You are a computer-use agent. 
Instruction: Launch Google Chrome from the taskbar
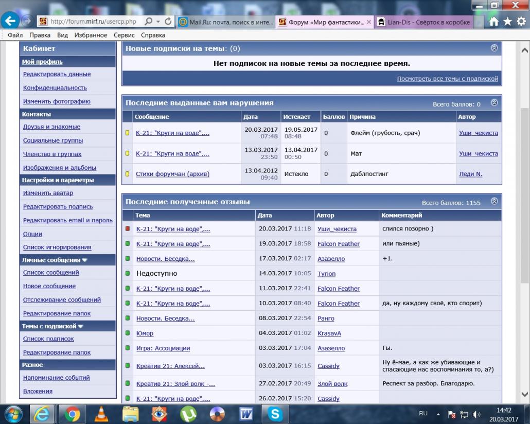(72, 413)
